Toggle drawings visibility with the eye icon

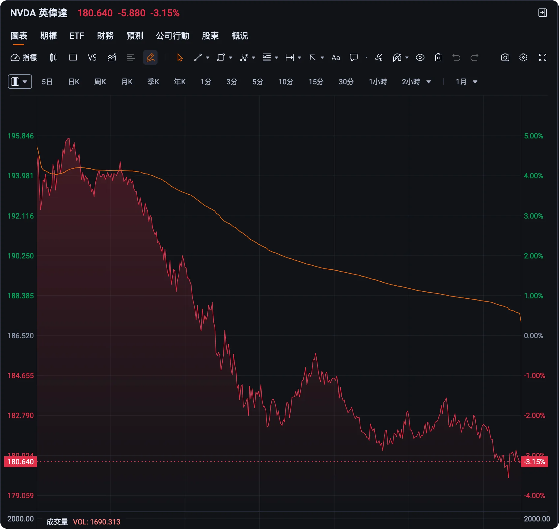[x=420, y=57]
